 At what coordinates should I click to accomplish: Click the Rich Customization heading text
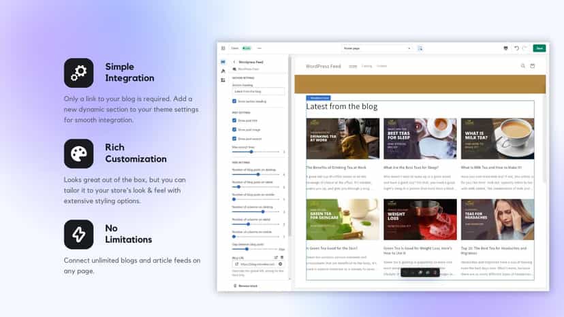click(x=136, y=153)
